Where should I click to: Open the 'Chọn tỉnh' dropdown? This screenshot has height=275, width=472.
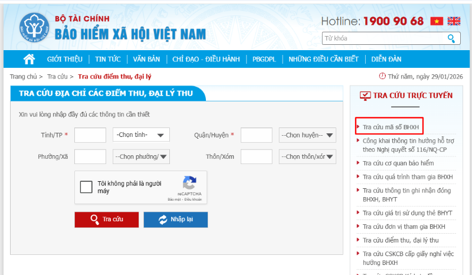[x=141, y=135]
